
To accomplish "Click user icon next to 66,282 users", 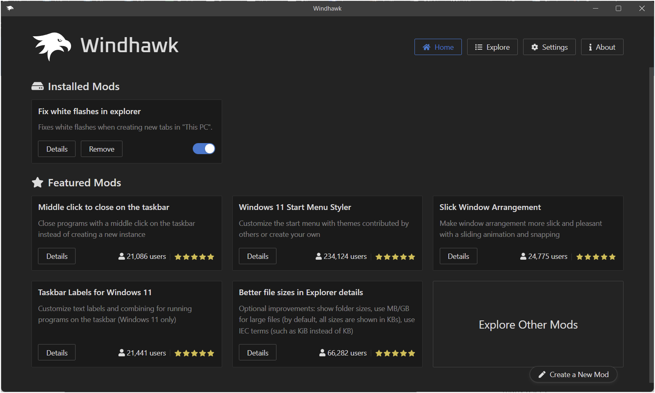I will click(x=323, y=353).
